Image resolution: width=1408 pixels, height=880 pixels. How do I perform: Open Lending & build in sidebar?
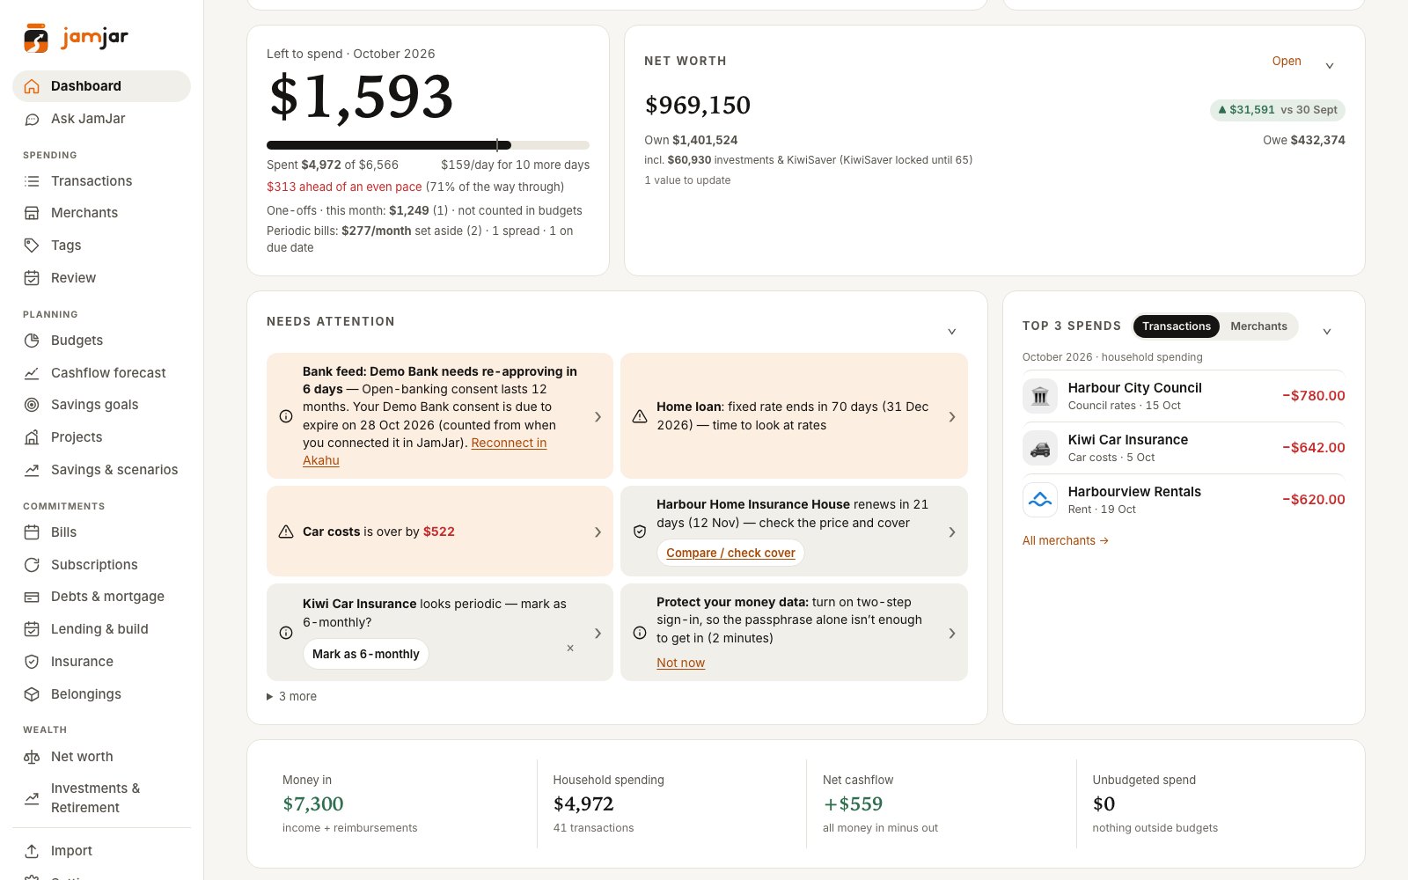101,629
